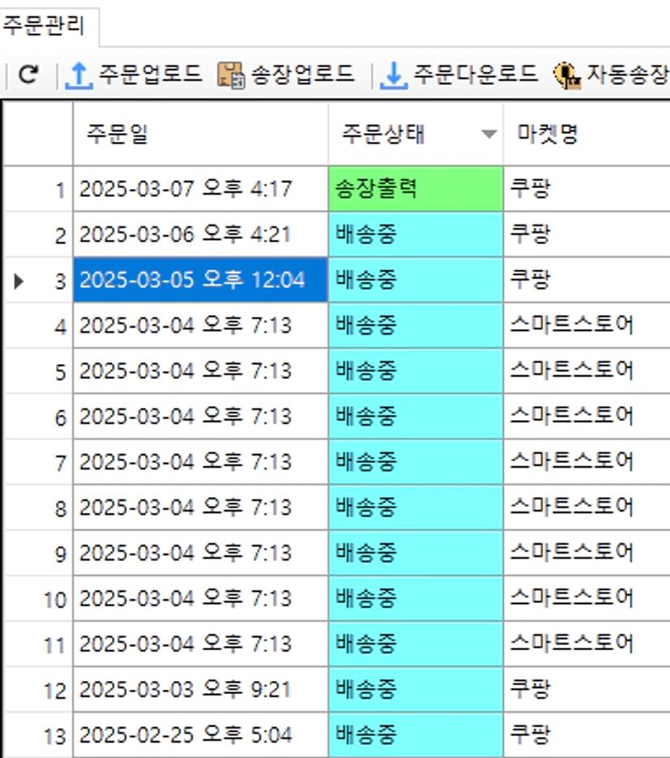Select 배송중 status cell in row 3

click(x=416, y=280)
